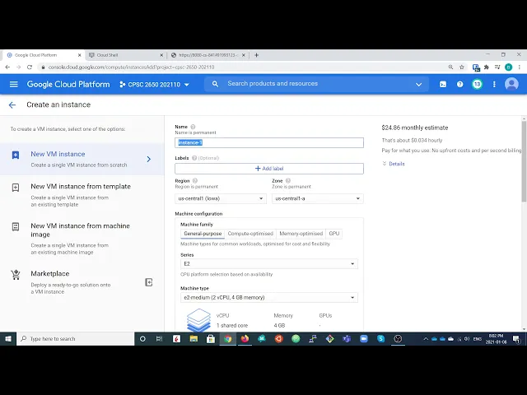
Task: Click the Add label button
Action: (269, 169)
